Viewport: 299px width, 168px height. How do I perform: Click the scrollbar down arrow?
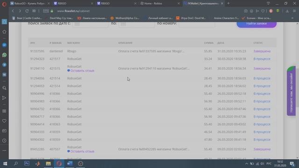pyautogui.click(x=297, y=158)
